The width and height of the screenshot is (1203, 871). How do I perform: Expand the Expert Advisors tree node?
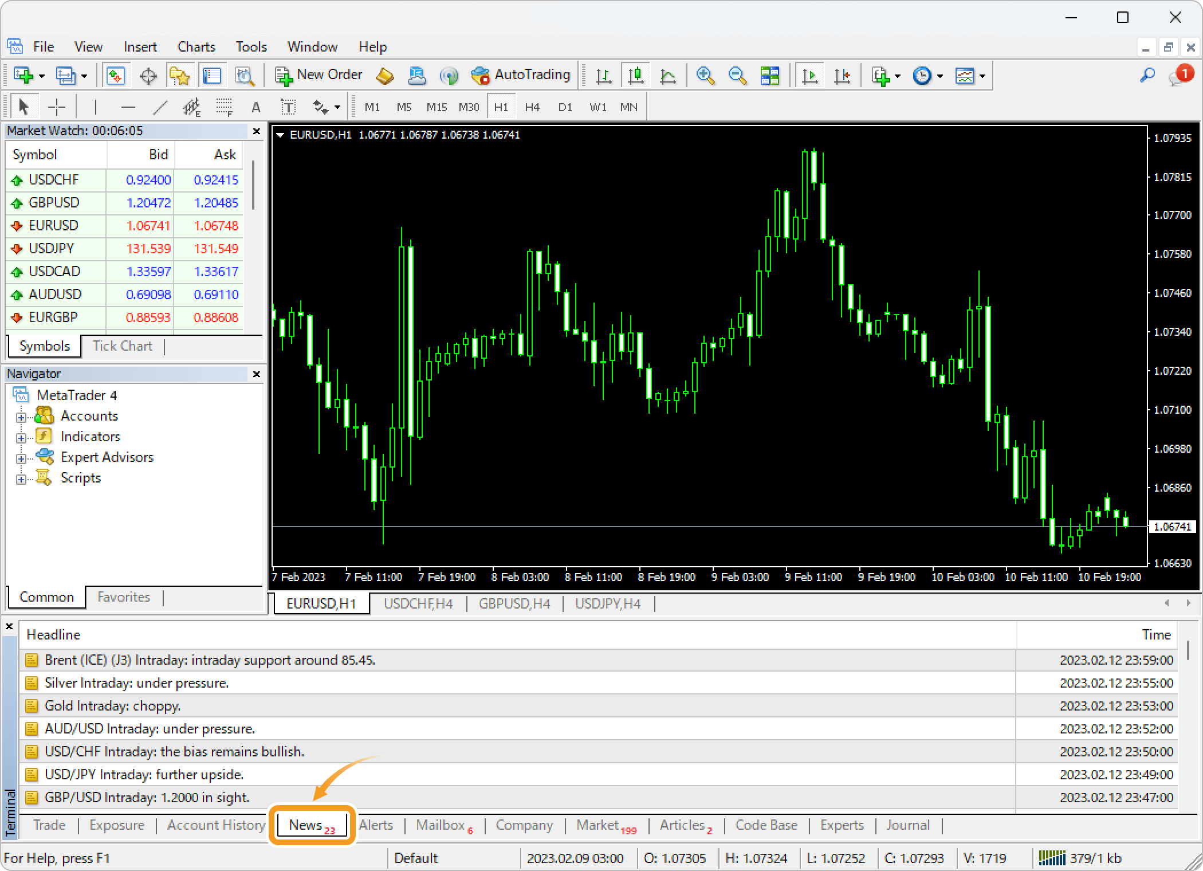[21, 458]
